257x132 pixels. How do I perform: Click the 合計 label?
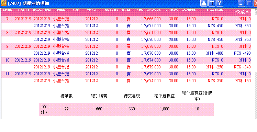point(44,109)
